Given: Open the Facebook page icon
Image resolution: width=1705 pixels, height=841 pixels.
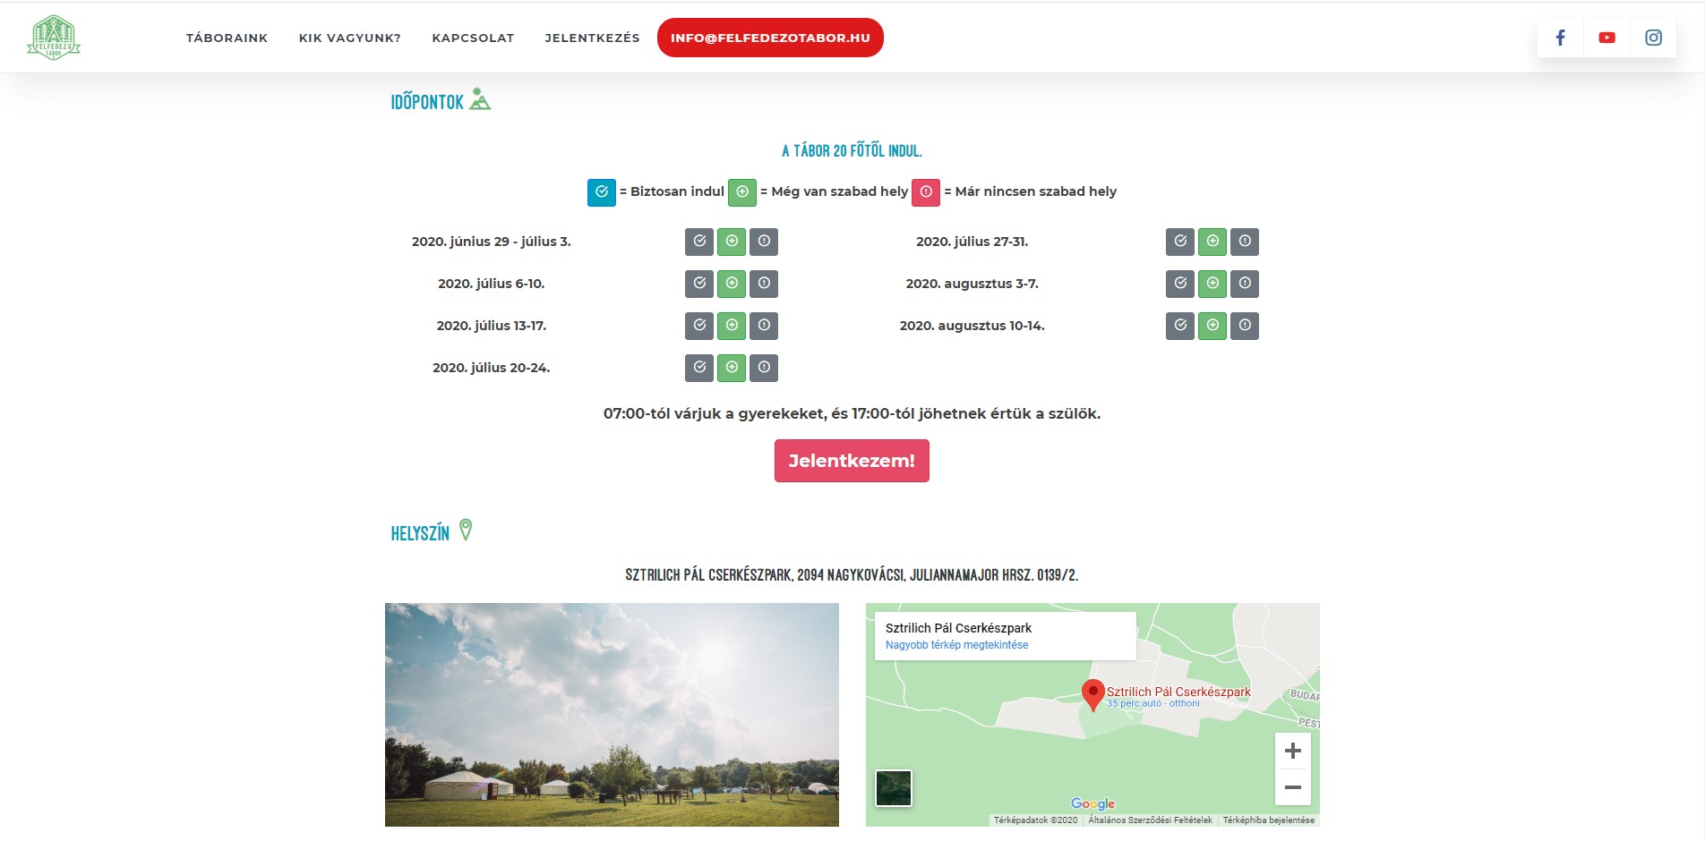Looking at the screenshot, I should (x=1560, y=38).
